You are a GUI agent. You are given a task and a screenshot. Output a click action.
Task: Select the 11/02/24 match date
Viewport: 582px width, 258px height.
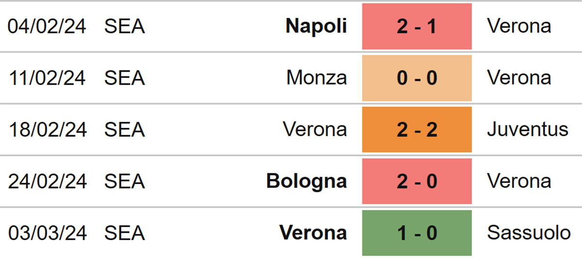pos(47,78)
